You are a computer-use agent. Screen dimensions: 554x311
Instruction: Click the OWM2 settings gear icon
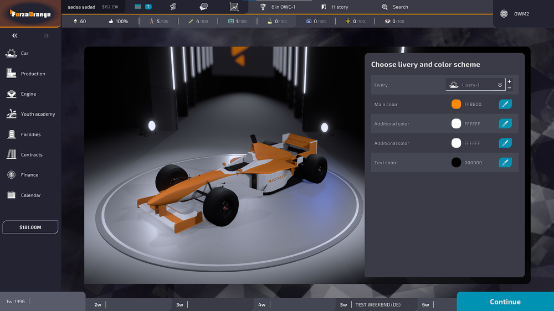tap(504, 14)
